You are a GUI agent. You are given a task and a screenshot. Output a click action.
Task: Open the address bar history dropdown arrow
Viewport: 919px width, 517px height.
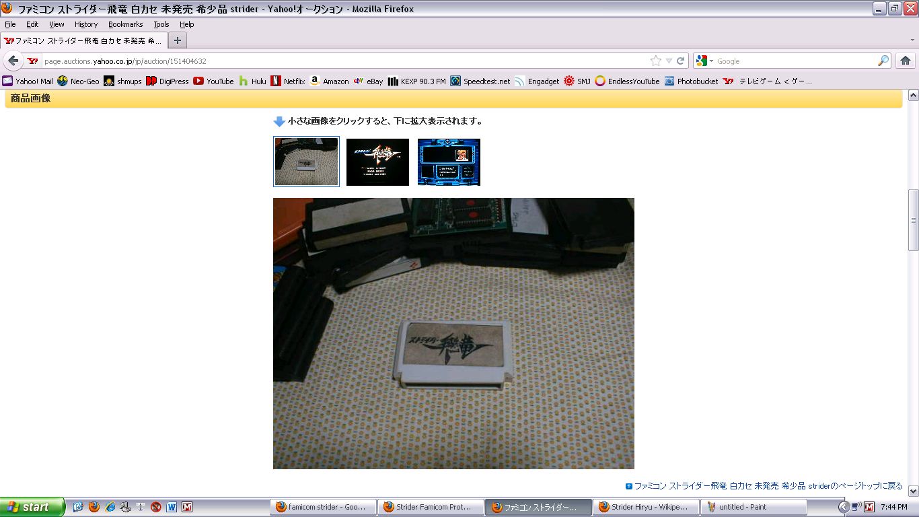(x=669, y=61)
